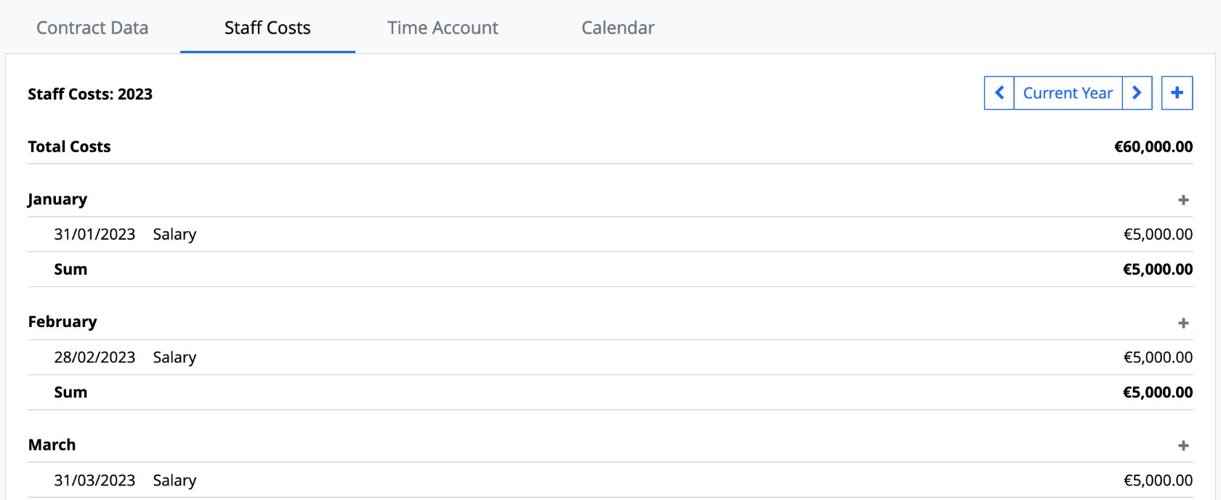The width and height of the screenshot is (1221, 500).
Task: Click the €60,000.00 total costs amount
Action: pyautogui.click(x=1153, y=147)
